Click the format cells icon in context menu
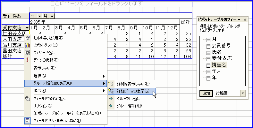The width and height of the screenshot is (253, 128). (x=28, y=38)
